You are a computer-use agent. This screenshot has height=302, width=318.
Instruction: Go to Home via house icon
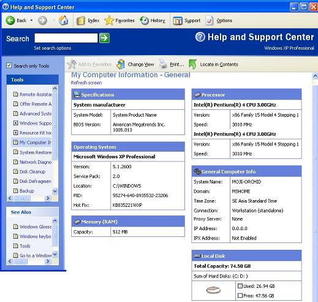(x=63, y=20)
